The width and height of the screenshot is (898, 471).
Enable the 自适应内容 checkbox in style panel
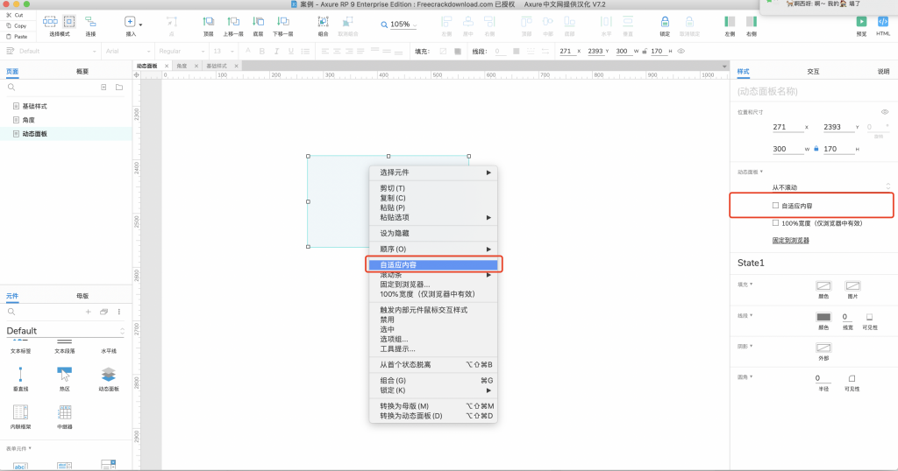(775, 206)
